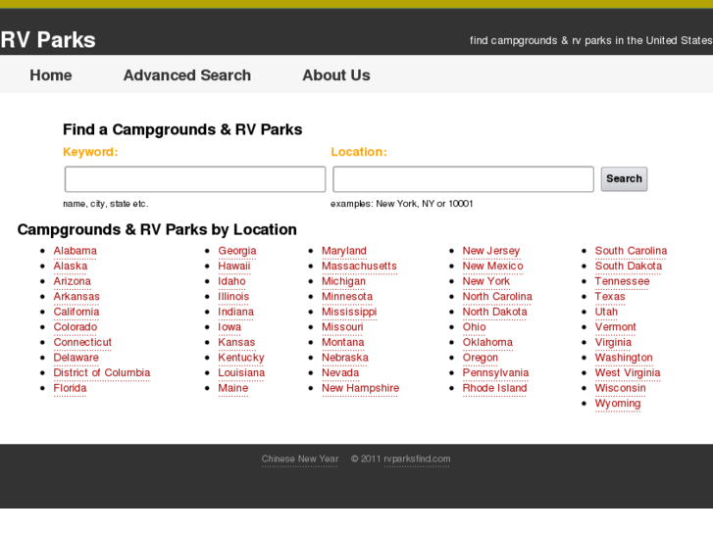Open the Nevada link

340,372
